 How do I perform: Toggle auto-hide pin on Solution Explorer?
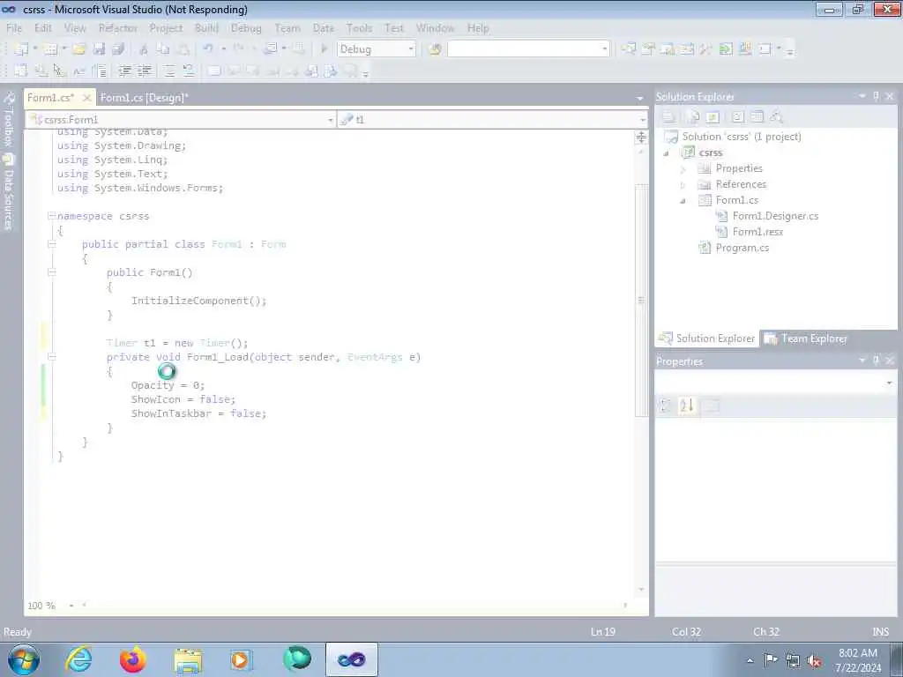coord(876,96)
